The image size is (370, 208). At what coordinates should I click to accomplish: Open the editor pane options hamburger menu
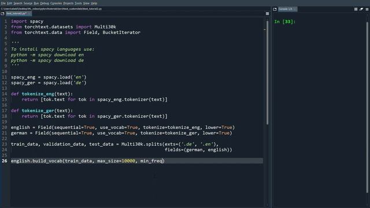[267, 14]
